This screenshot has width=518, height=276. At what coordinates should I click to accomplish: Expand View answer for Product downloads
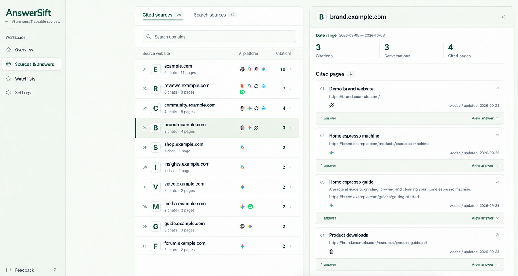[x=485, y=265]
